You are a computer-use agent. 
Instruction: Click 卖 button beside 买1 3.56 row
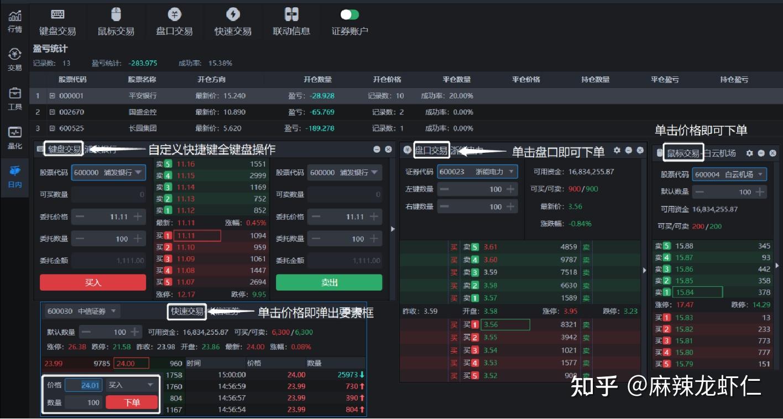click(x=586, y=324)
